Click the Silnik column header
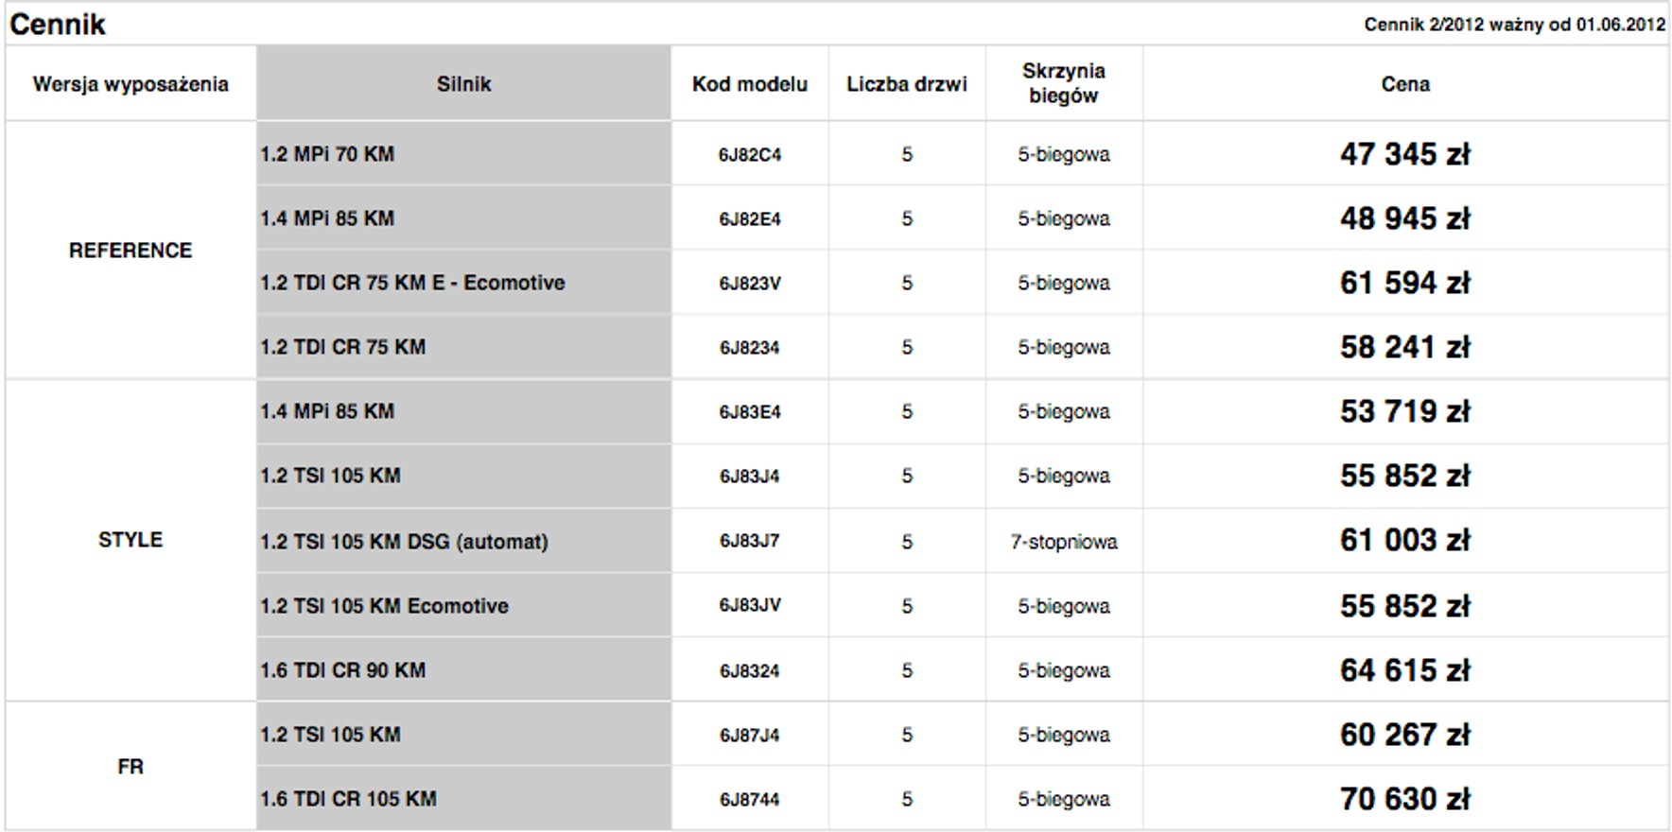Screen dimensions: 1672x832 coord(463,84)
